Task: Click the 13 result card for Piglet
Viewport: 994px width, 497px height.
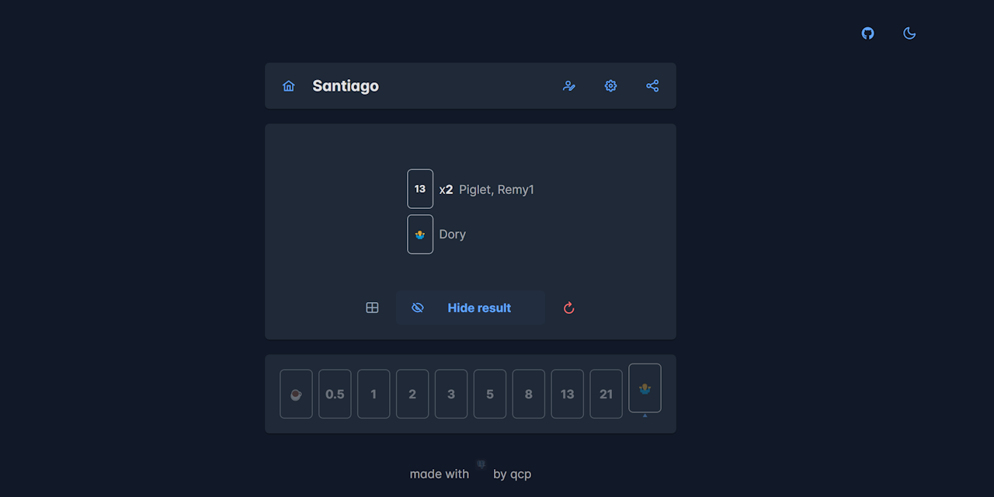Action: (x=420, y=189)
